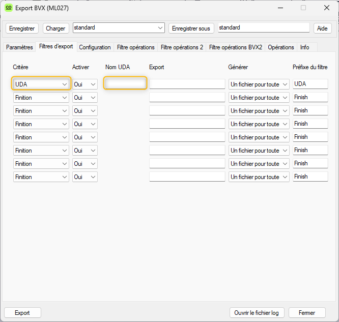The height and width of the screenshot is (322, 339).
Task: Edit 'Finish' prefix in the fifth Finition row
Action: [310, 150]
